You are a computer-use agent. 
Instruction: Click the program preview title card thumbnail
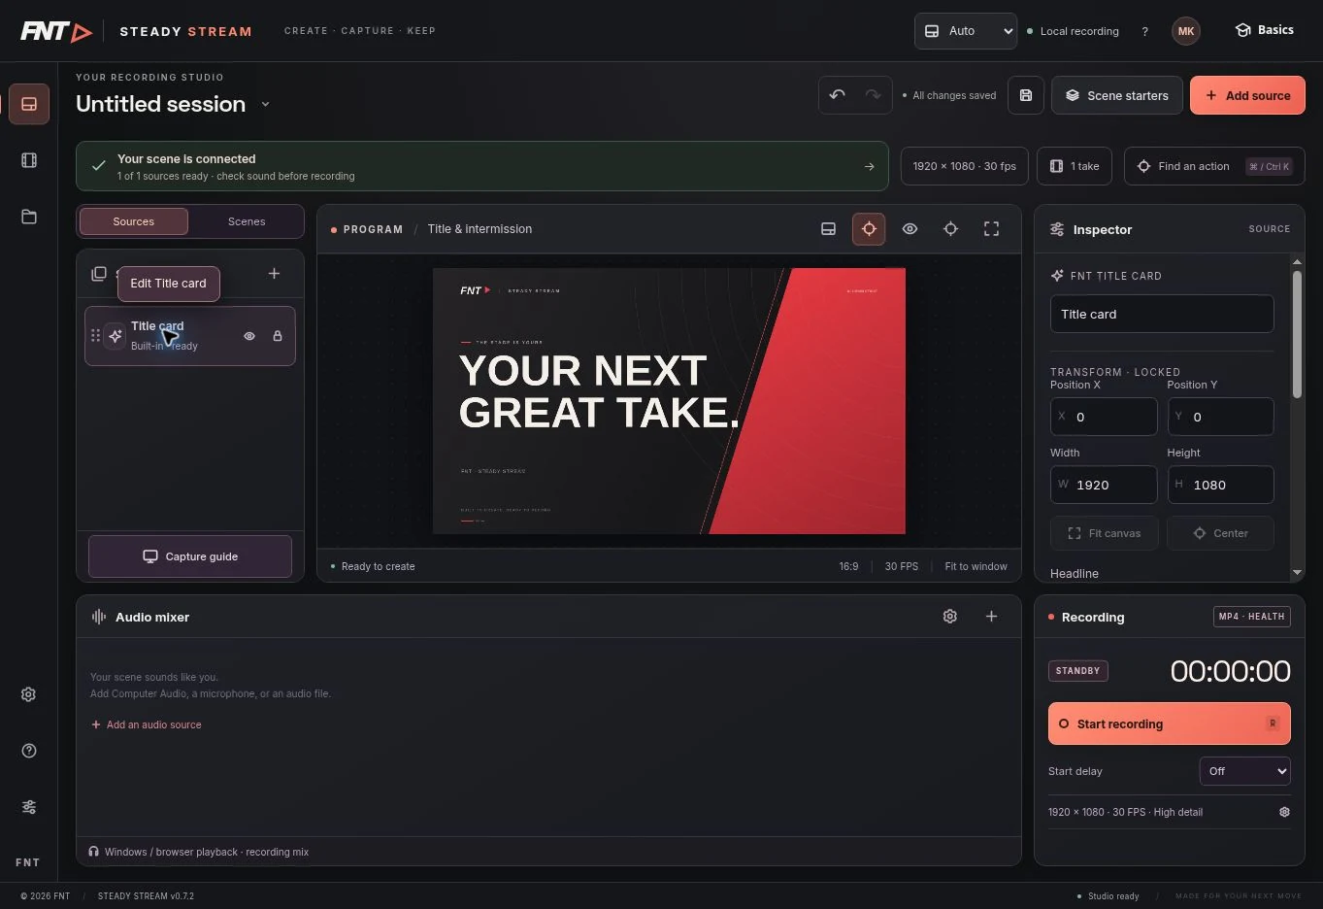[669, 401]
